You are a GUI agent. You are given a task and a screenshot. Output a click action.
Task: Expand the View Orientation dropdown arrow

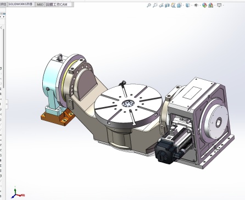(x=183, y=5)
